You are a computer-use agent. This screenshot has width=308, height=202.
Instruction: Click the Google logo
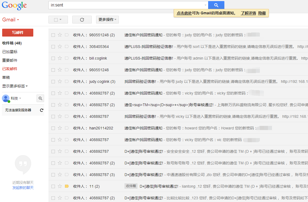(14, 5)
